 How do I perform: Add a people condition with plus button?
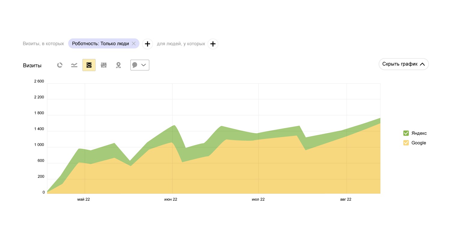[213, 44]
